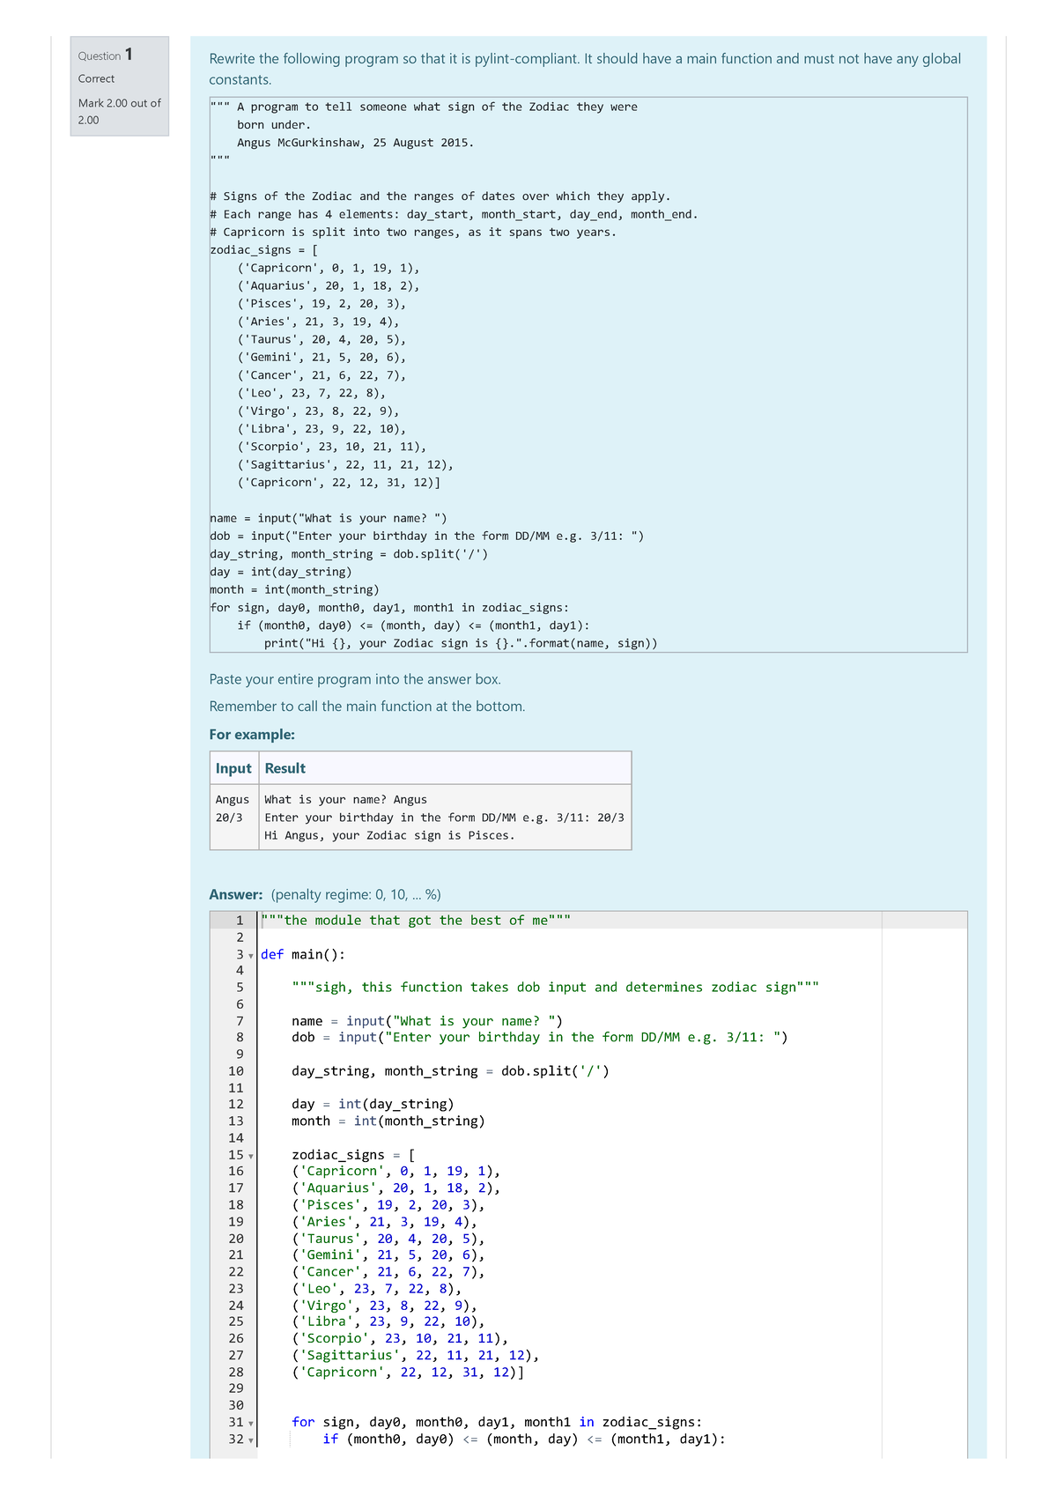1057x1495 pixels.
Task: Click the 'Answer:' label above the editor
Action: [236, 894]
